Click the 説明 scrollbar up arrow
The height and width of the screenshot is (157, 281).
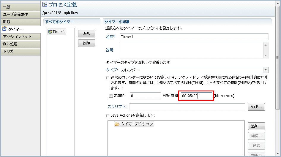pos(266,45)
